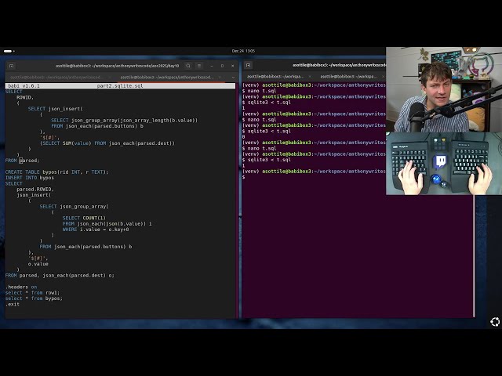Click the 'select * from rowl;' line
Viewport: 502px width, 376px height.
click(32, 292)
